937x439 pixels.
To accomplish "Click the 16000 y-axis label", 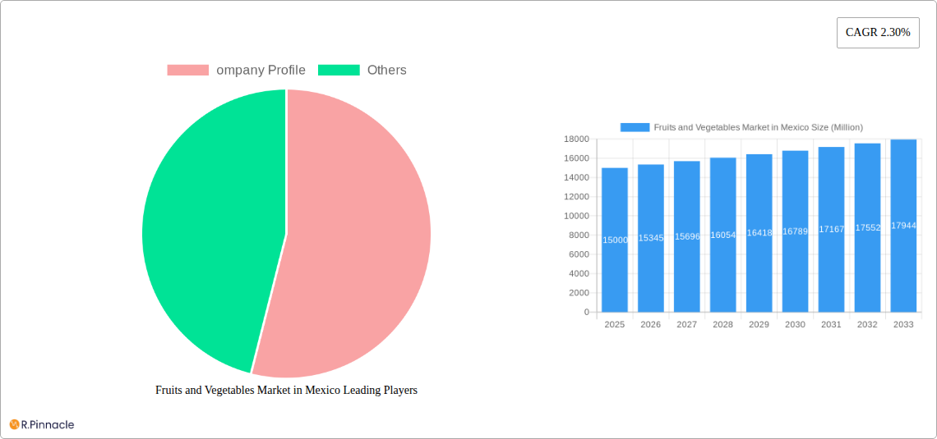I will point(577,158).
